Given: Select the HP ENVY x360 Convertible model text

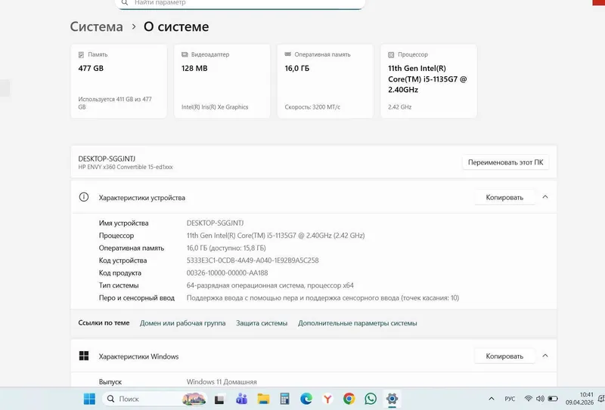Looking at the screenshot, I should (126, 167).
